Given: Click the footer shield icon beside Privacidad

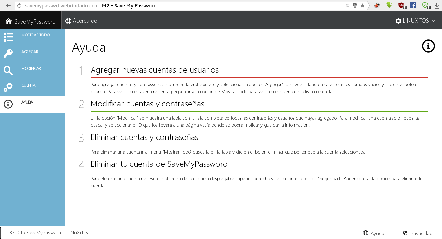Looking at the screenshot, I should (405, 233).
